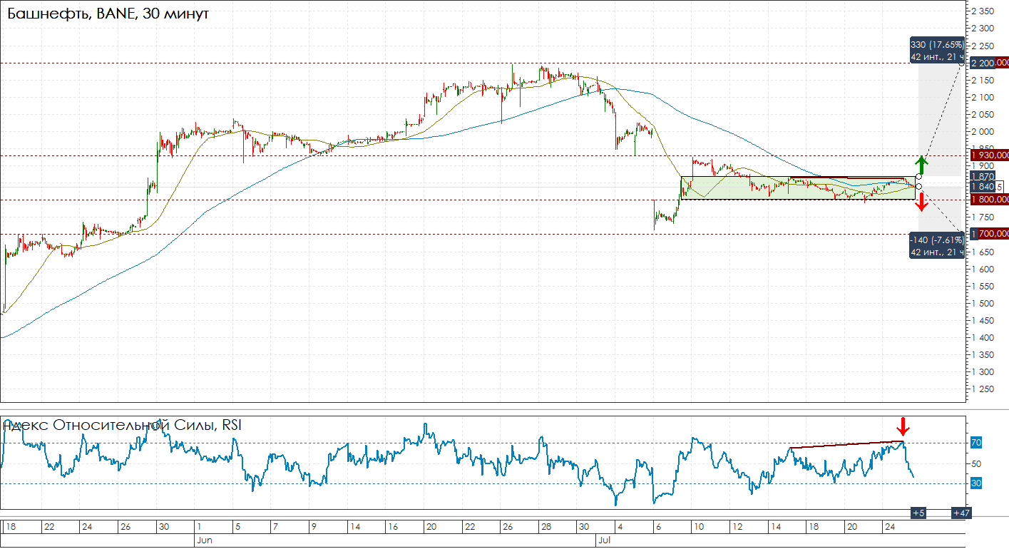Click the 1 900 price axis label
The width and height of the screenshot is (1009, 549).
pos(983,166)
